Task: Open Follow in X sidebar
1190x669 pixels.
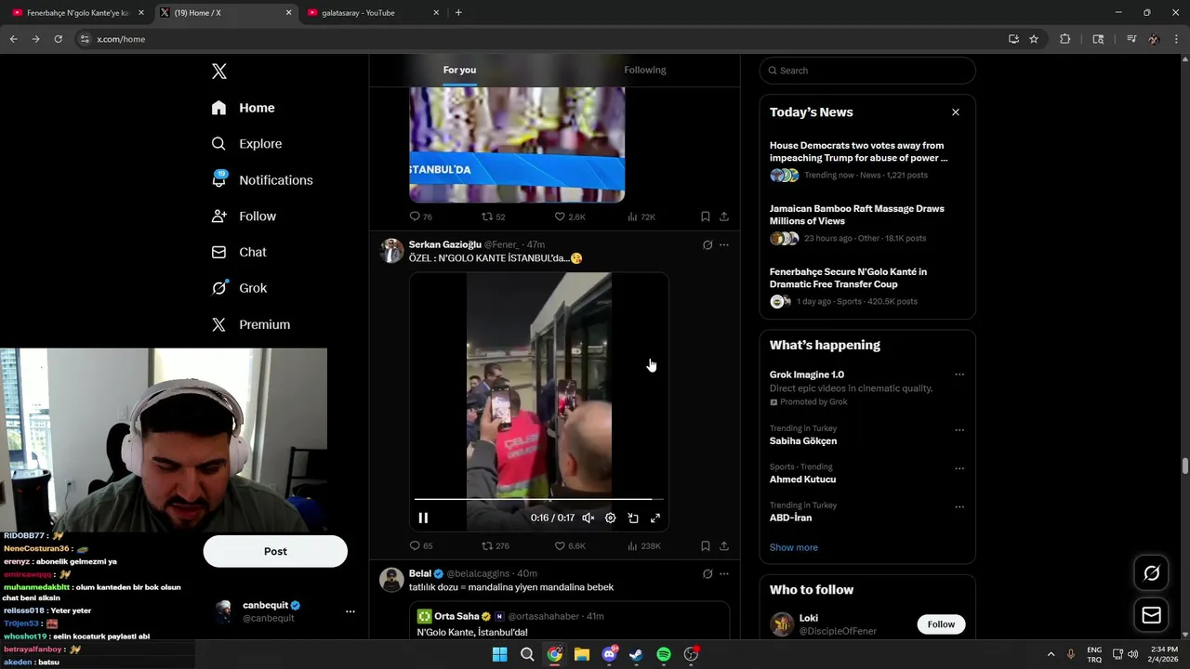Action: [x=244, y=216]
